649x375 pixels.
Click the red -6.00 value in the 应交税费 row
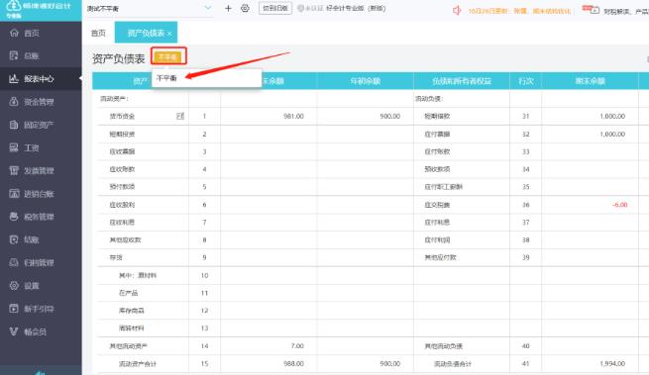(x=619, y=205)
